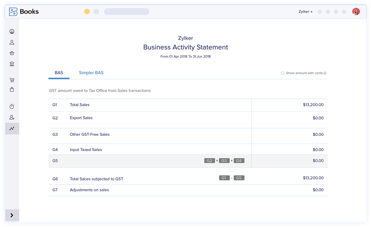Screen dimensions: 371x227
Task: Click the G6 amount $13,200.00
Action: [313, 178]
